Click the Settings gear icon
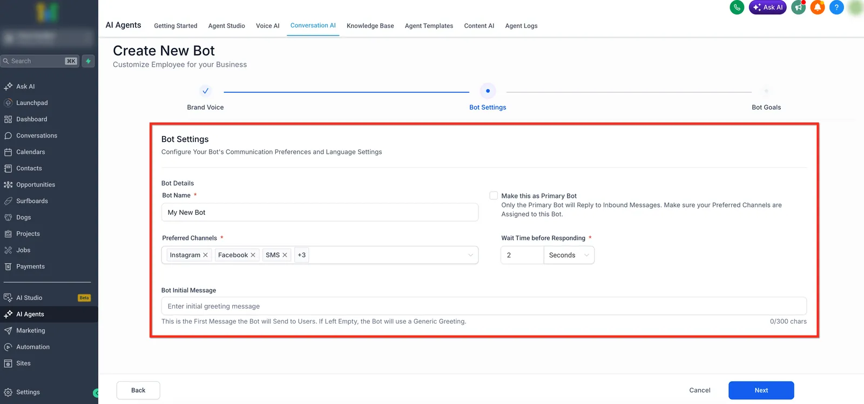 click(x=8, y=392)
